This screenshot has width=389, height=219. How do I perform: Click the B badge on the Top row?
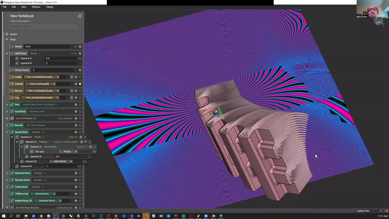(72, 98)
